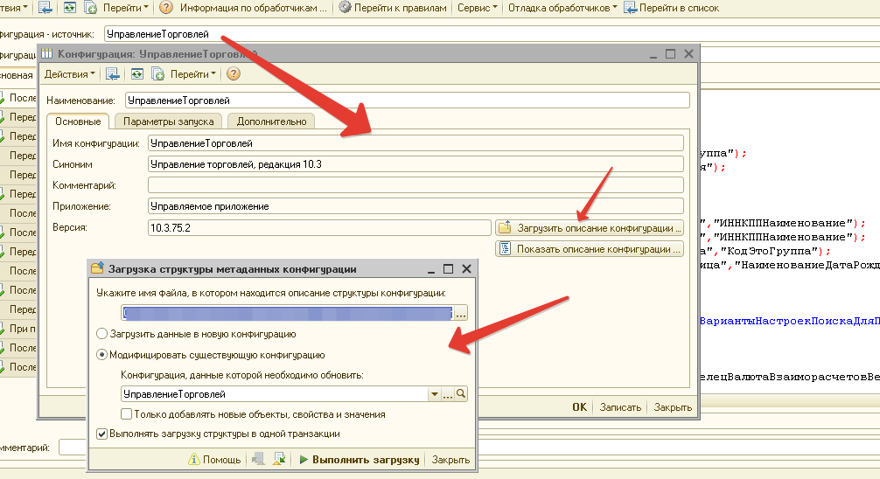Open the Сервис dropdown menu
This screenshot has width=880, height=479.
point(477,8)
